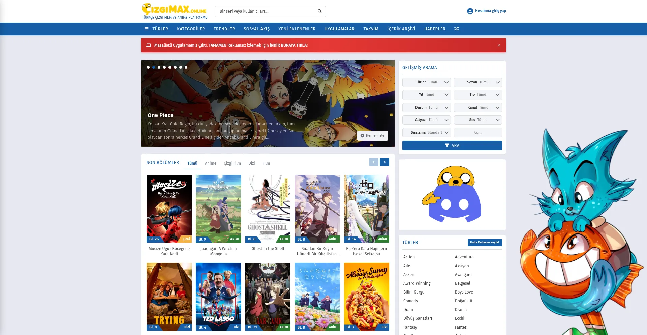Open the Dövüş Sanatları genre link
Screen dimensions: 647x335
[x=418, y=318]
